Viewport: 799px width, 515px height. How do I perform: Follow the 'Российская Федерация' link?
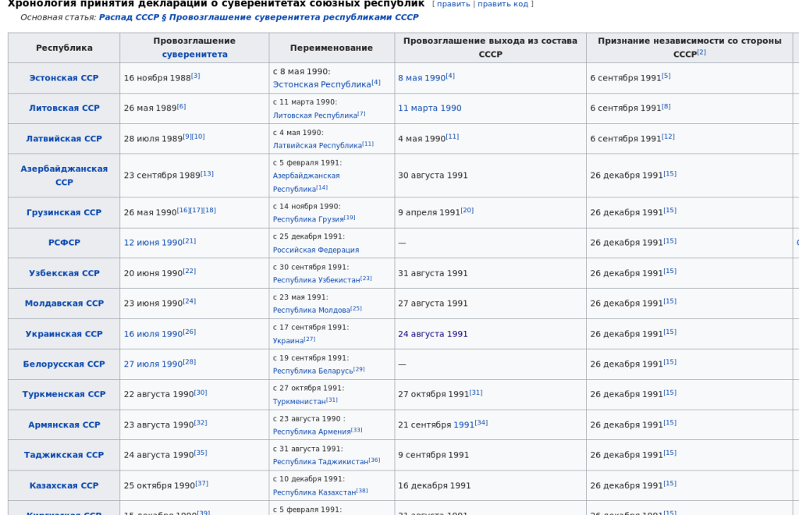point(315,250)
